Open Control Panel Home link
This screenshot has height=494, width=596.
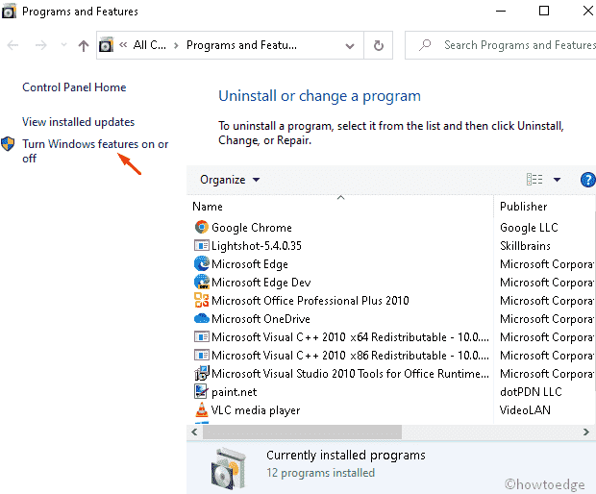pyautogui.click(x=74, y=87)
